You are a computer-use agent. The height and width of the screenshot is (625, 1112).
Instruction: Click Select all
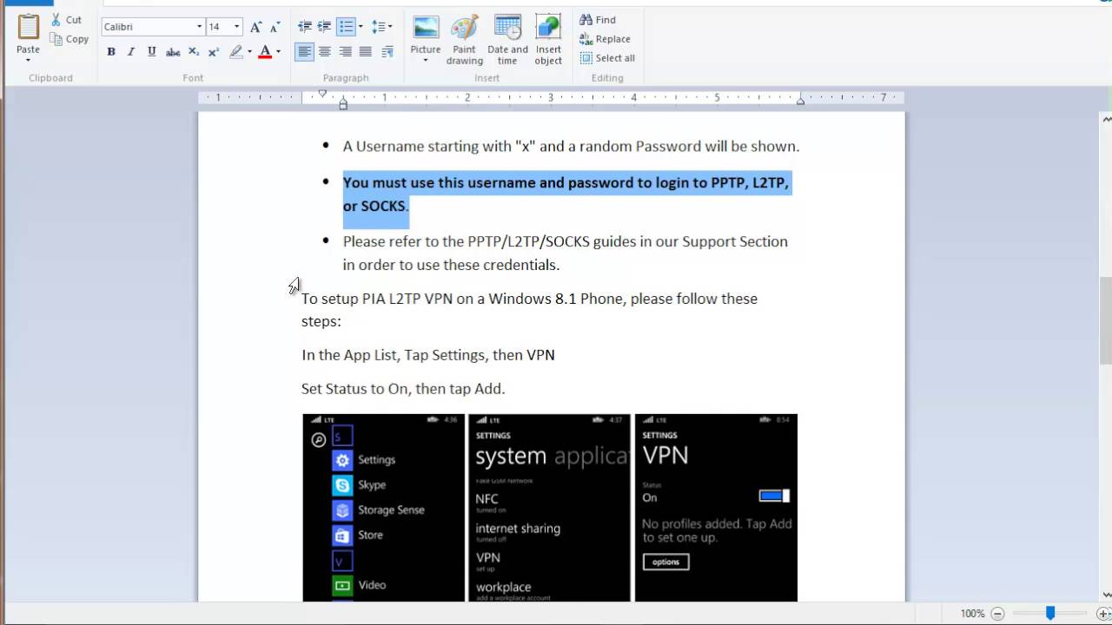point(607,58)
